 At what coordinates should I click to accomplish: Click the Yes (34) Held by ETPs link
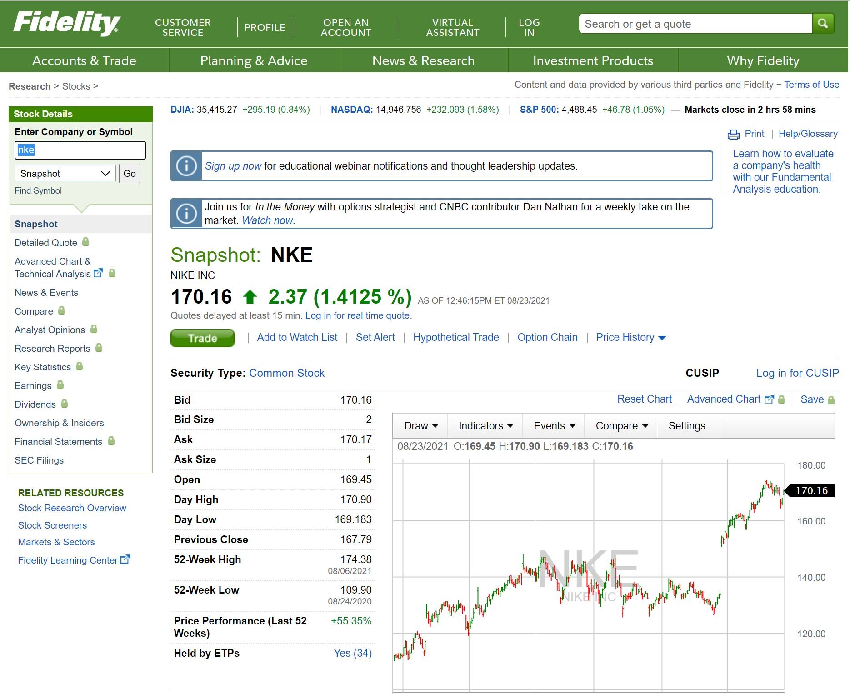coord(353,653)
